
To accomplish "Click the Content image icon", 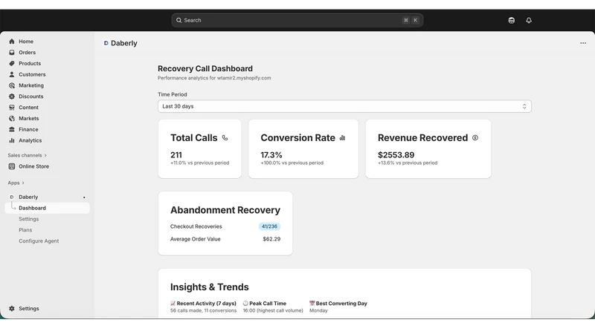I will pyautogui.click(x=12, y=107).
